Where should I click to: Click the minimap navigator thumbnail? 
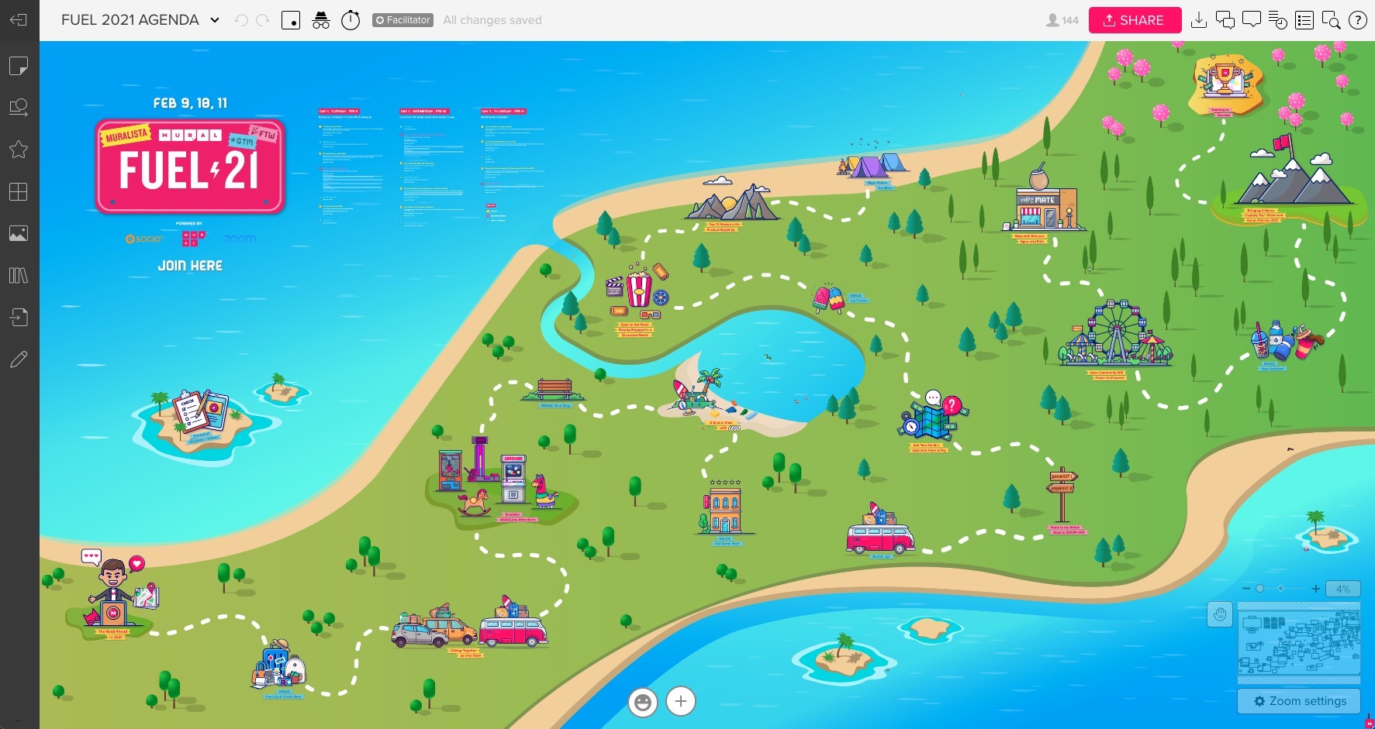coord(1299,641)
